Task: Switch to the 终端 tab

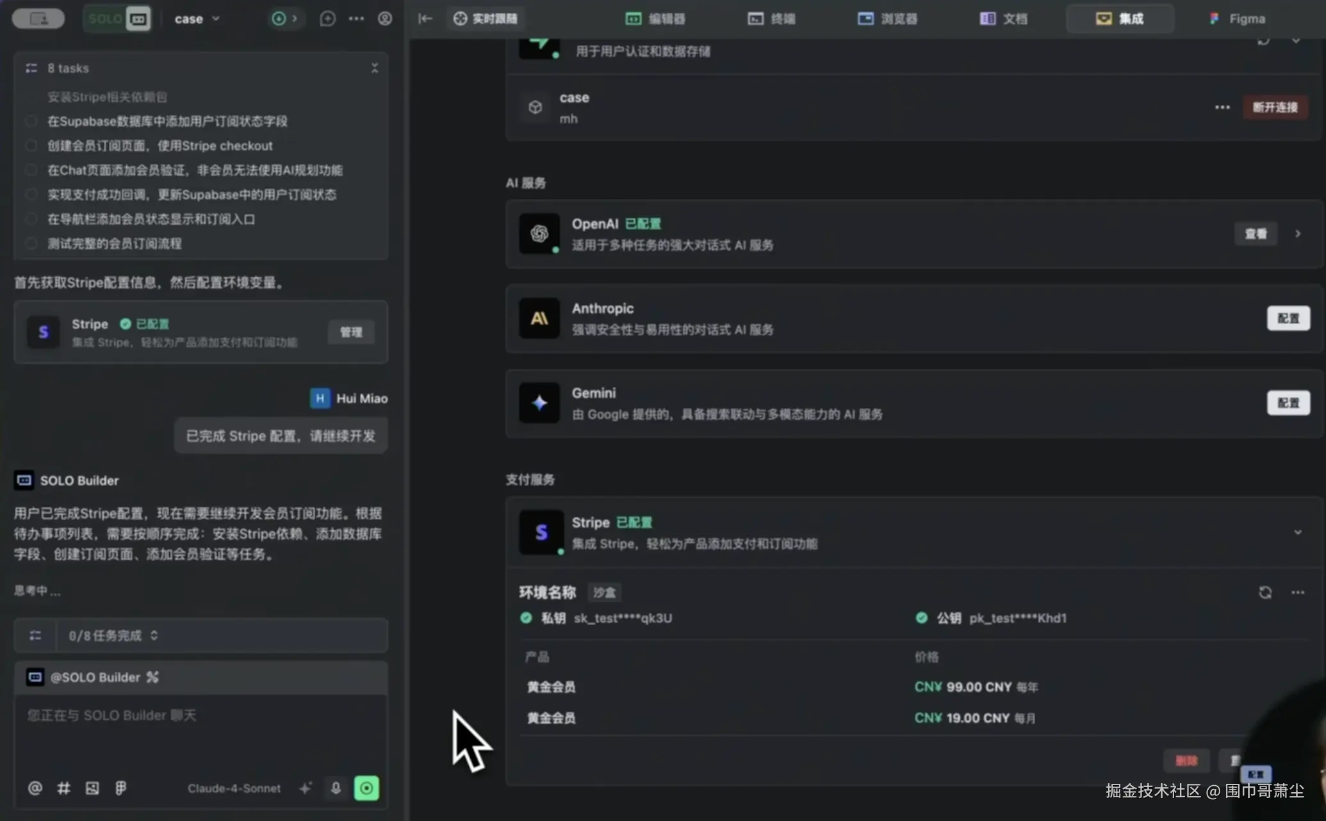Action: click(773, 19)
